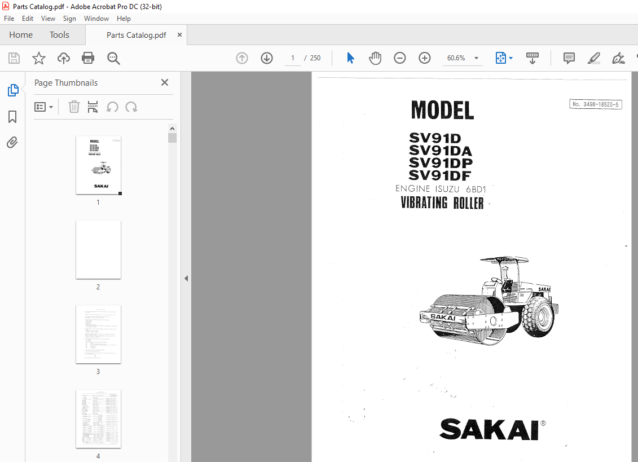
Task: Click the upload to cloud icon
Action: coord(64,58)
